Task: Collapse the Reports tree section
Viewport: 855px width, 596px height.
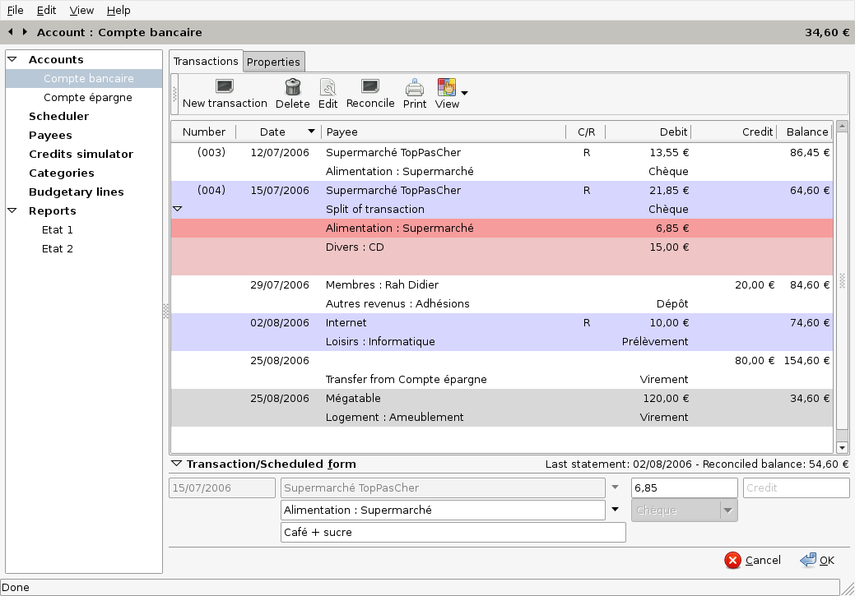Action: (11, 210)
